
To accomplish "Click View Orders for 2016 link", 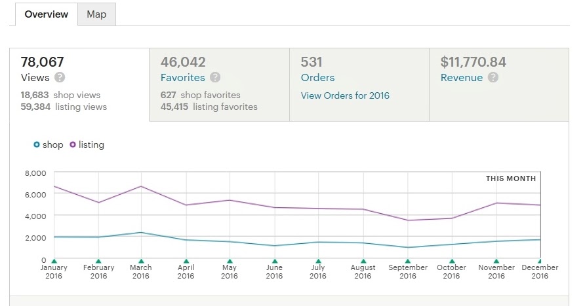I will [345, 95].
